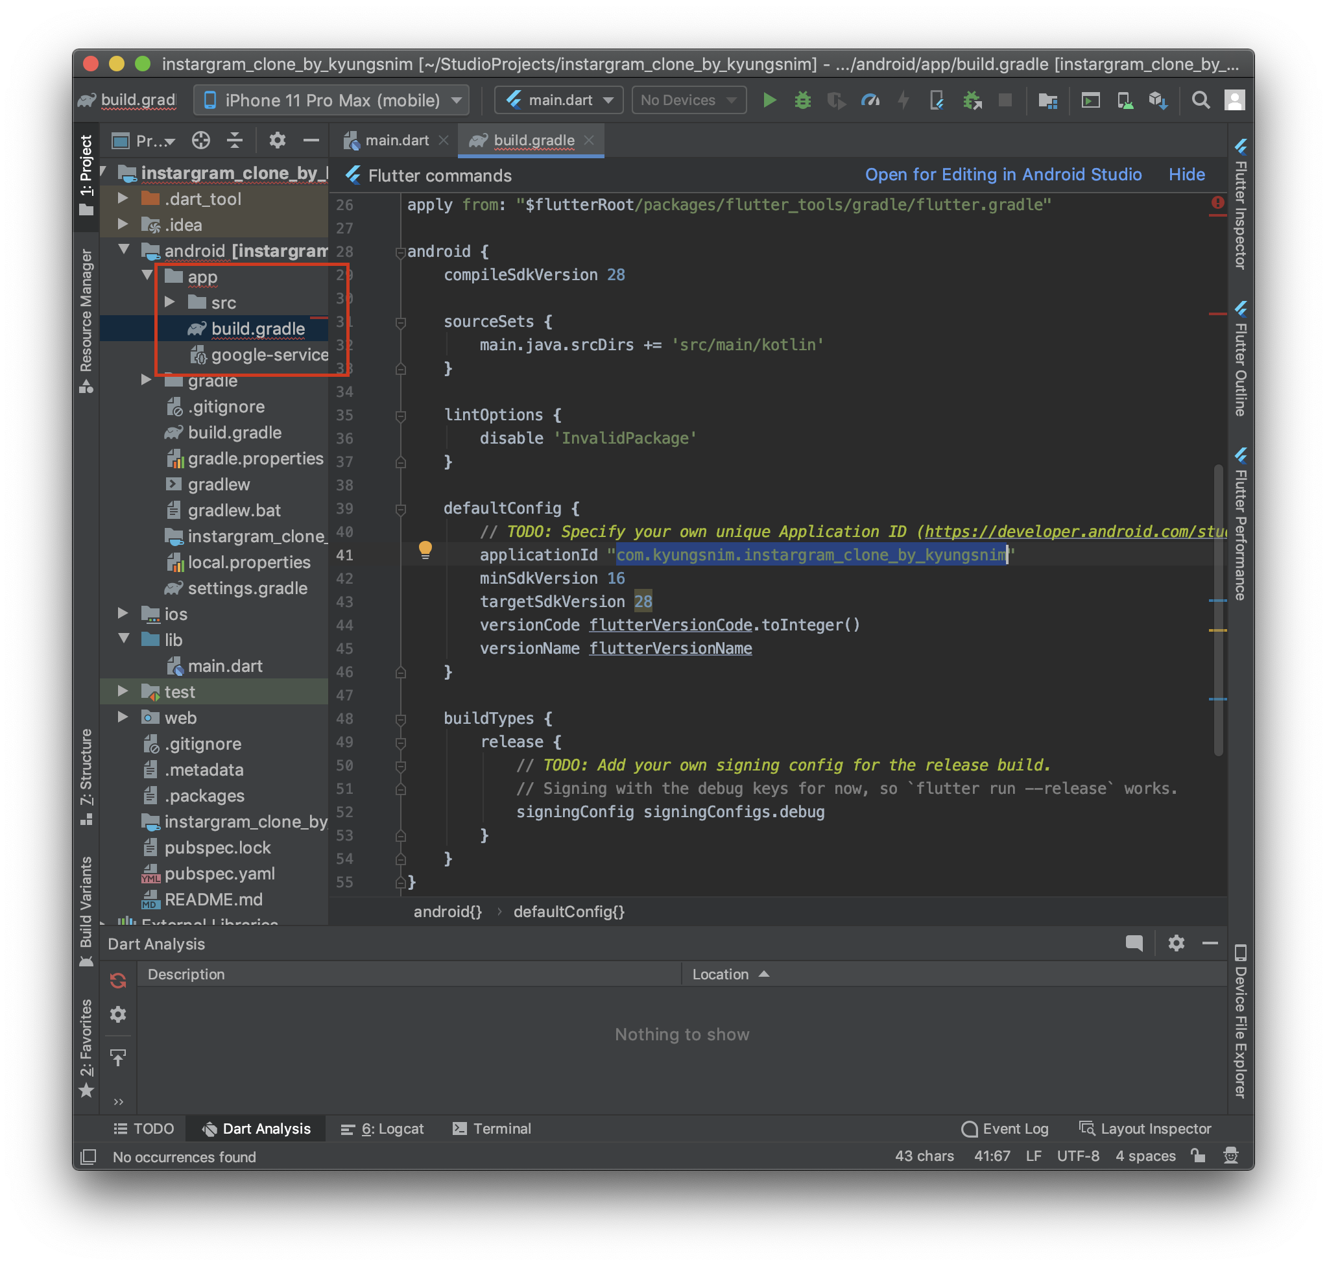Click the intention lightbulb on line 41

point(425,550)
